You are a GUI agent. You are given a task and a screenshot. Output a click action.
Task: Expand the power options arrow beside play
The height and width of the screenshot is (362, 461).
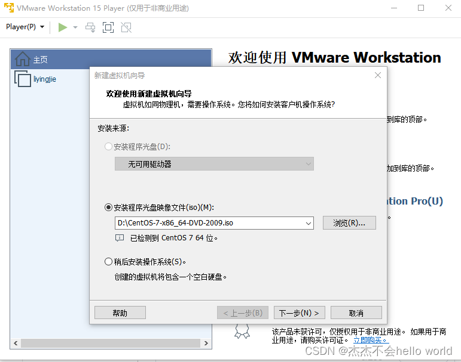(75, 27)
